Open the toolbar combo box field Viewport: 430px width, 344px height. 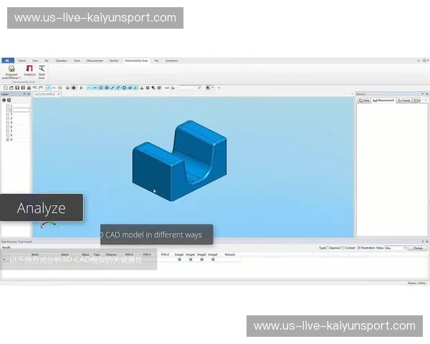pos(190,87)
